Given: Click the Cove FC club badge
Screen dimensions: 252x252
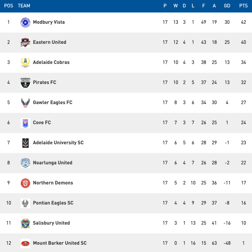Looking at the screenshot, I should coord(25,123).
